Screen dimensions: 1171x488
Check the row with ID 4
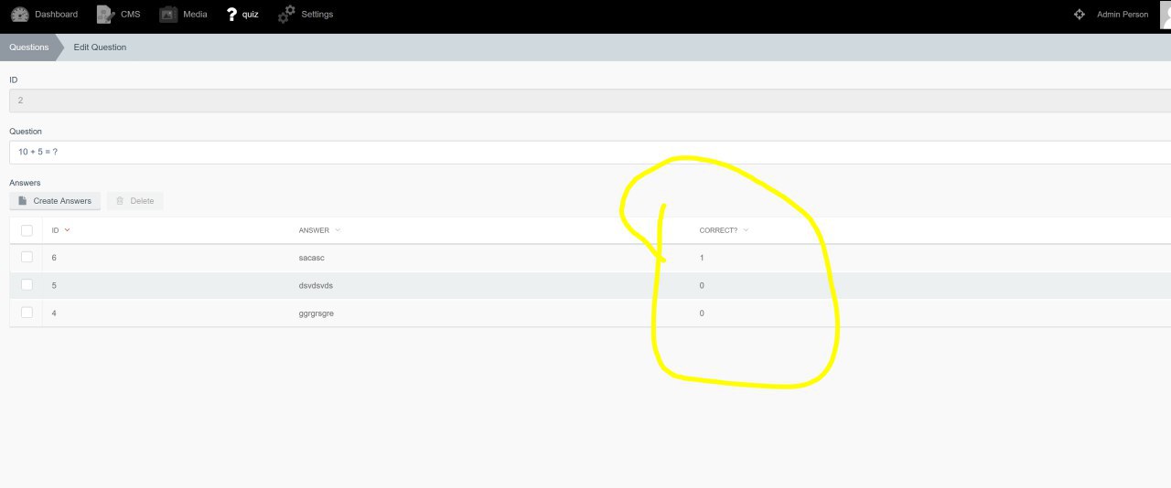click(27, 313)
